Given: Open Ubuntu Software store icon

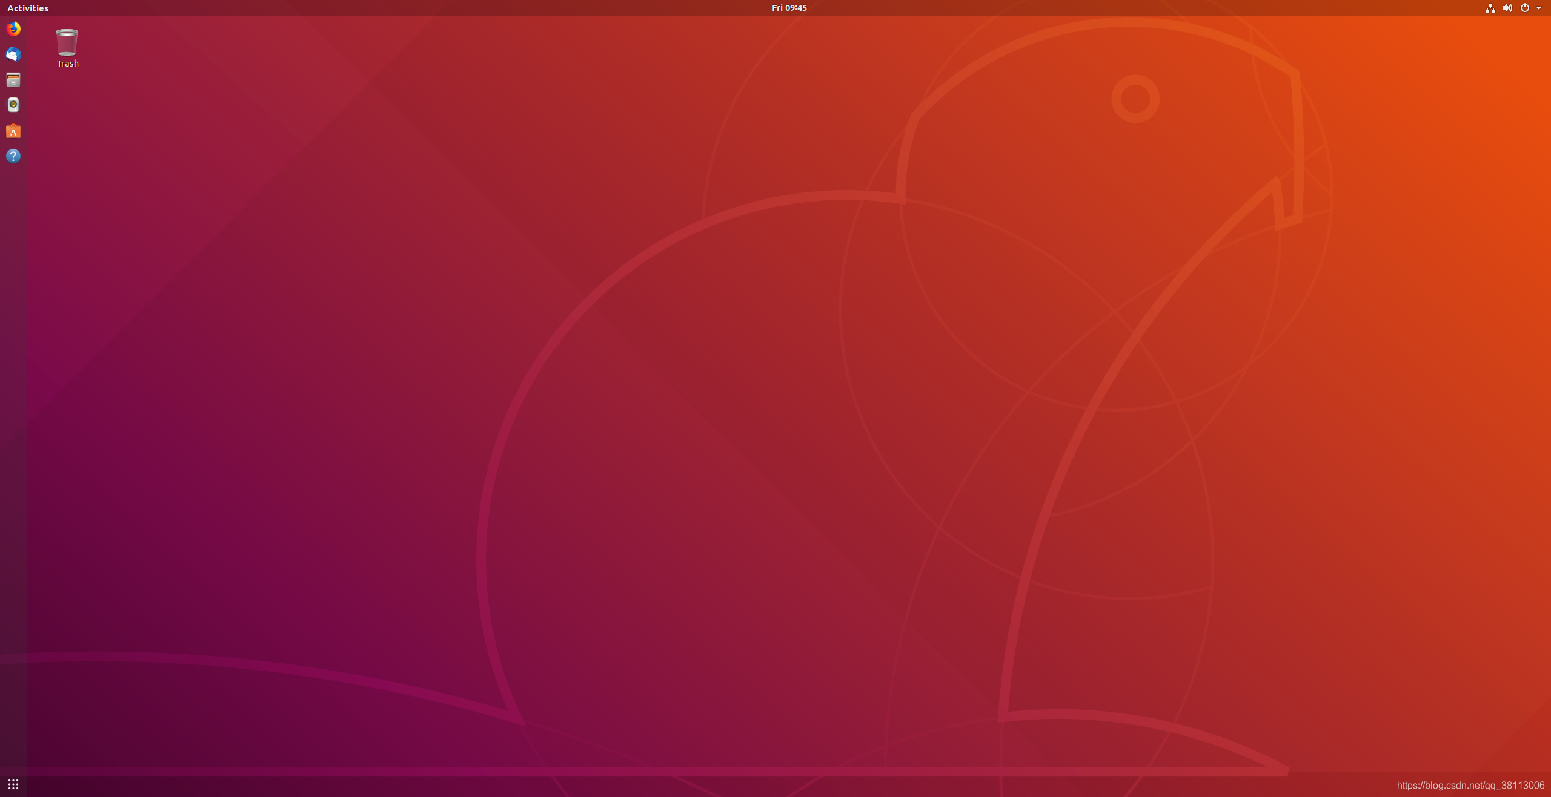Looking at the screenshot, I should (x=13, y=131).
